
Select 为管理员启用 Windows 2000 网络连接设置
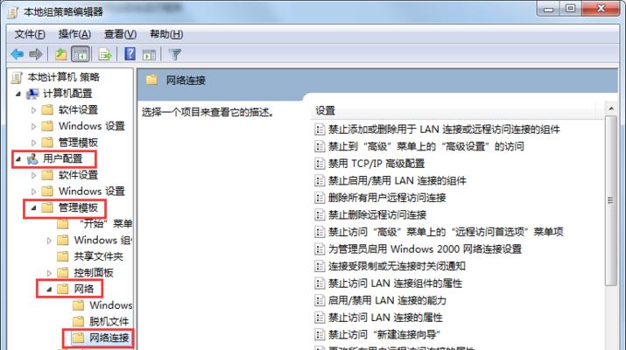(x=425, y=249)
